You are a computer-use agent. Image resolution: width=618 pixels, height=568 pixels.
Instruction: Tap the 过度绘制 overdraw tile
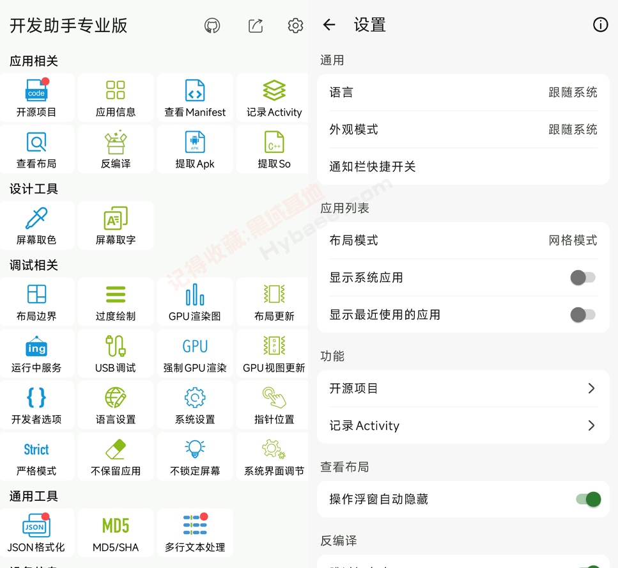(116, 302)
